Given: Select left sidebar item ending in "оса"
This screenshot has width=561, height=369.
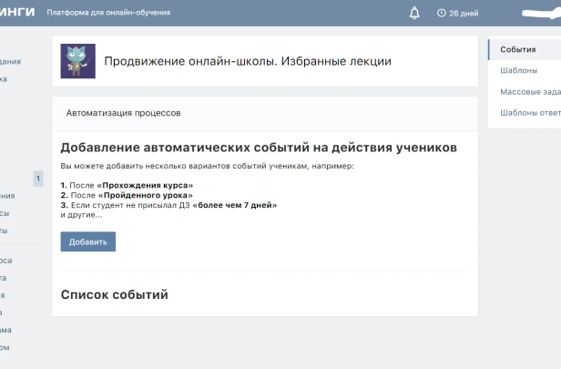Looking at the screenshot, I should click(x=5, y=261).
